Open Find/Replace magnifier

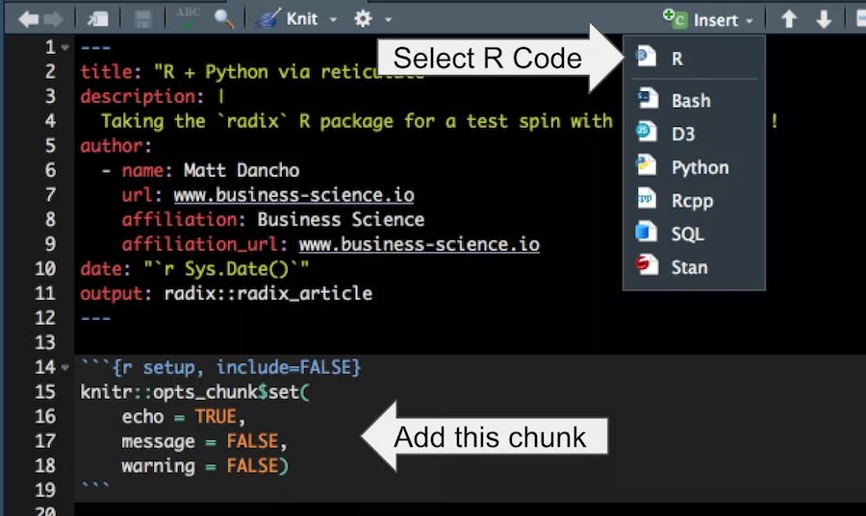click(x=223, y=19)
